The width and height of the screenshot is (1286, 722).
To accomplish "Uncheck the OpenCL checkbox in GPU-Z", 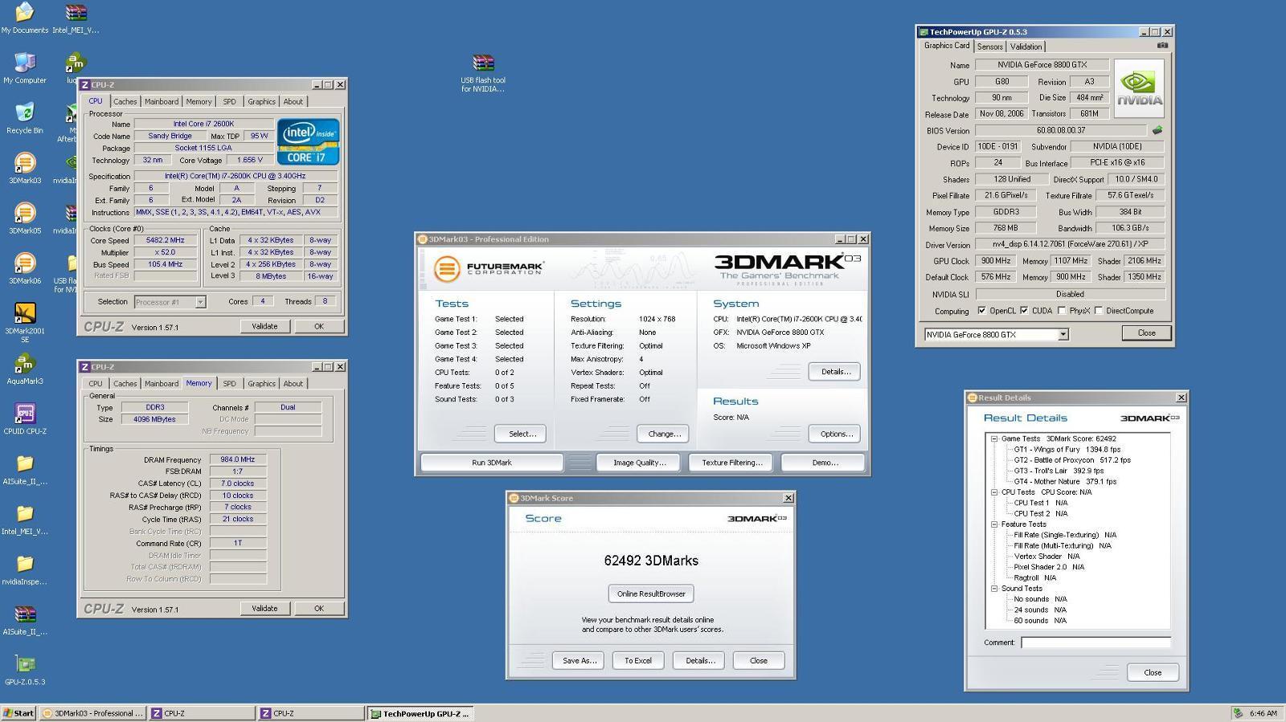I will (981, 311).
